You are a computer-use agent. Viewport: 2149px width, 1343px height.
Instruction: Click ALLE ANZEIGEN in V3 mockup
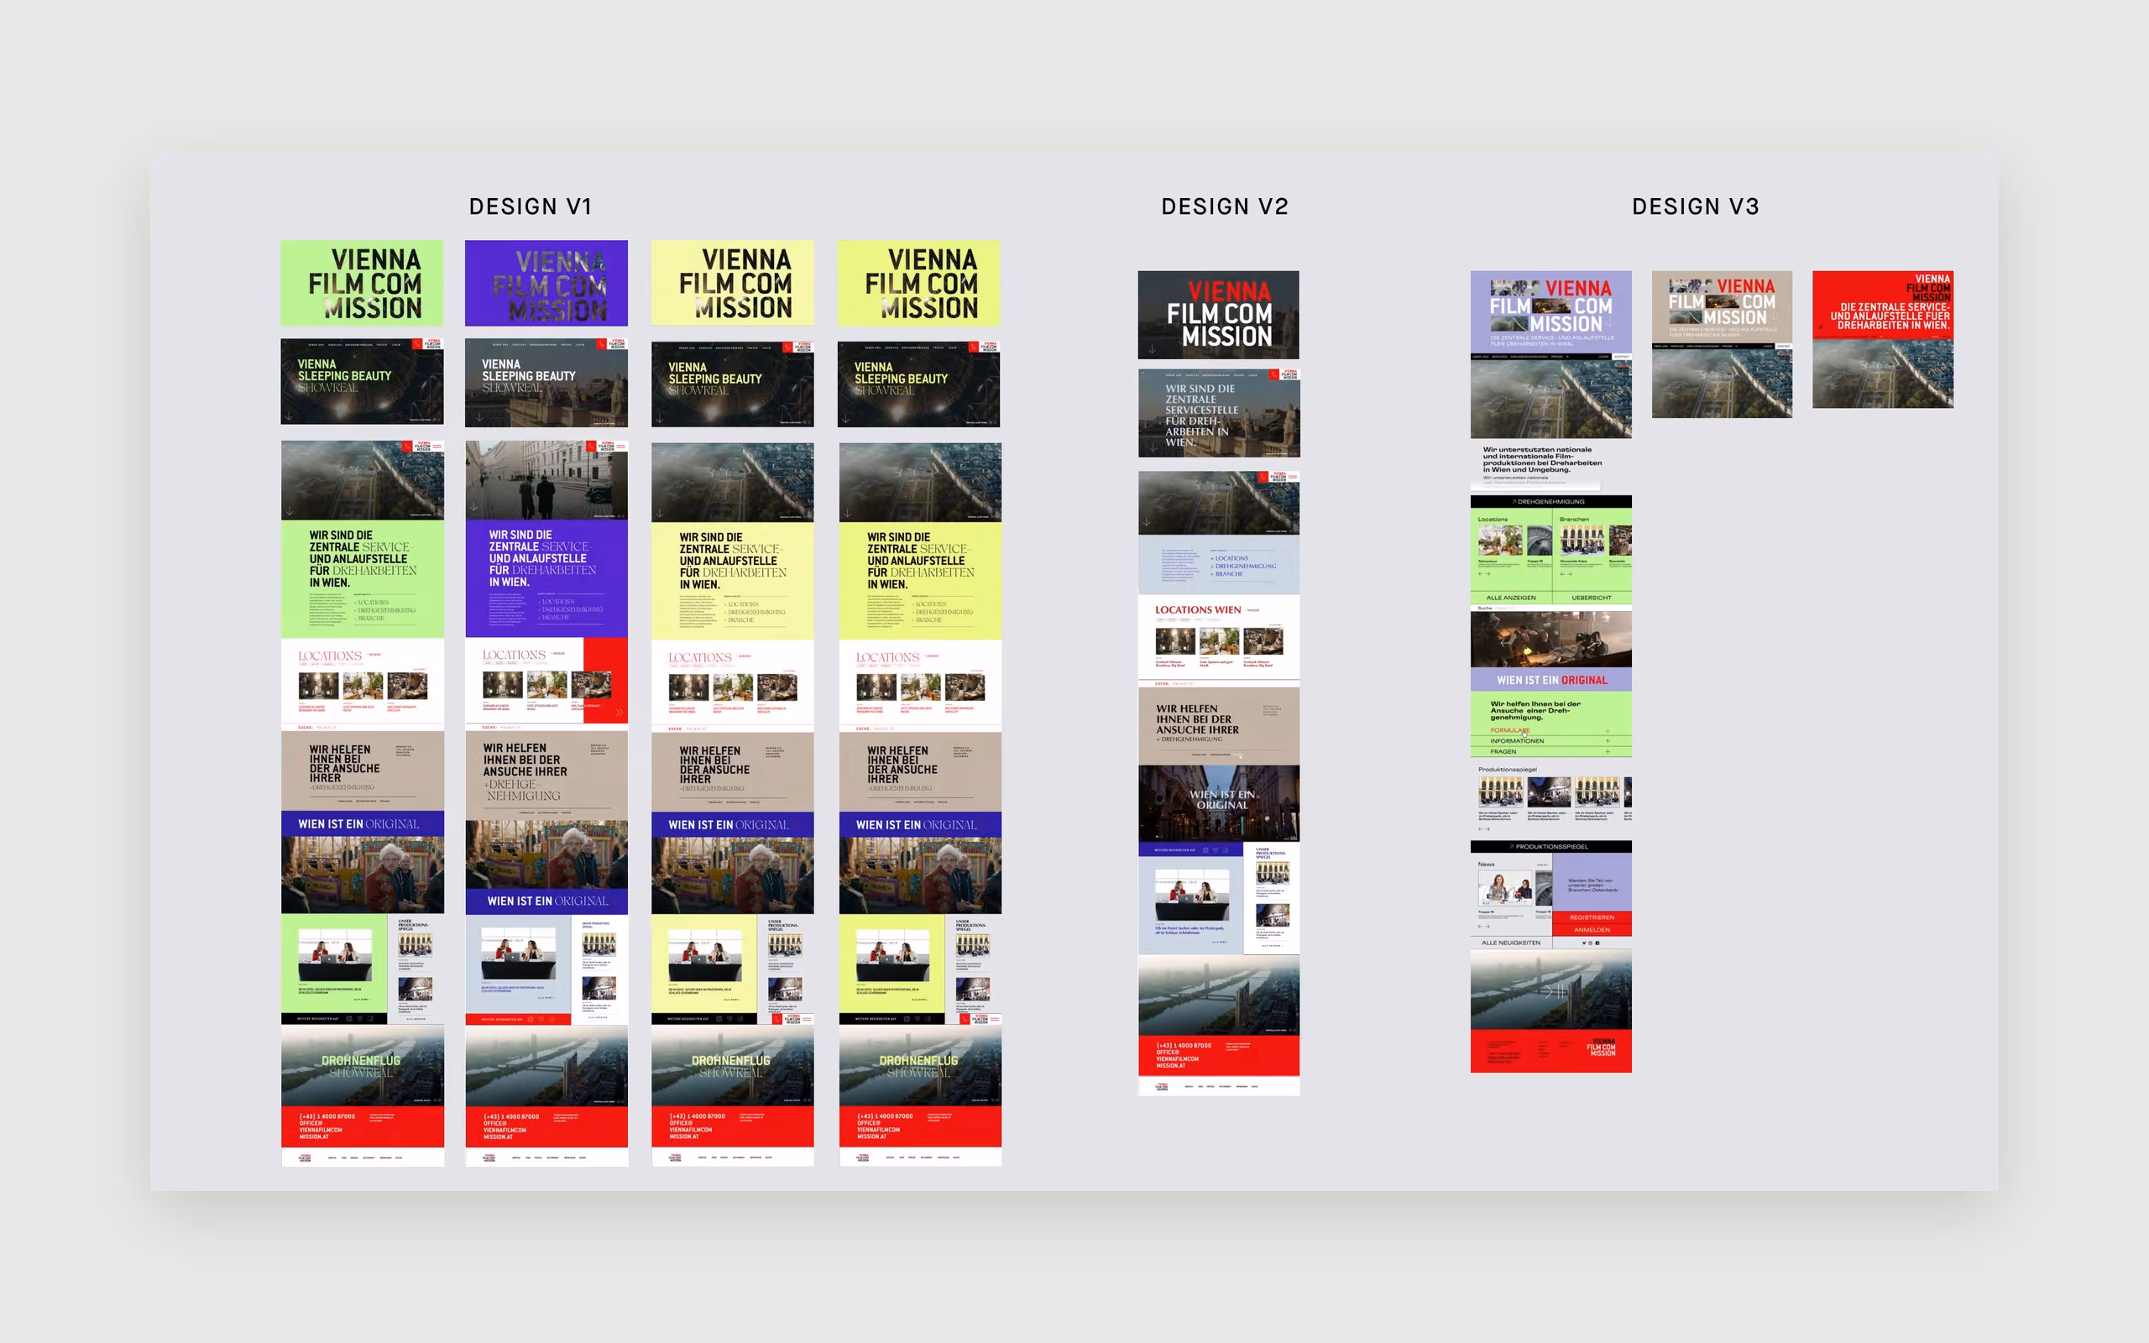point(1510,598)
